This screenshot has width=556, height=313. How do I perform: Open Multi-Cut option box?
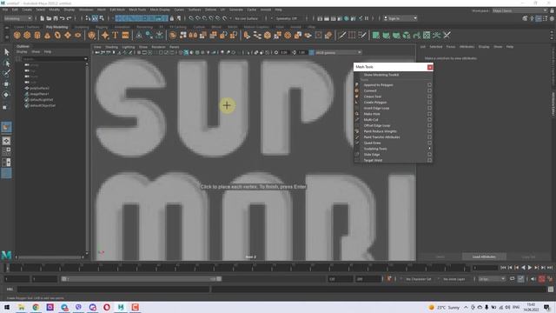(429, 120)
